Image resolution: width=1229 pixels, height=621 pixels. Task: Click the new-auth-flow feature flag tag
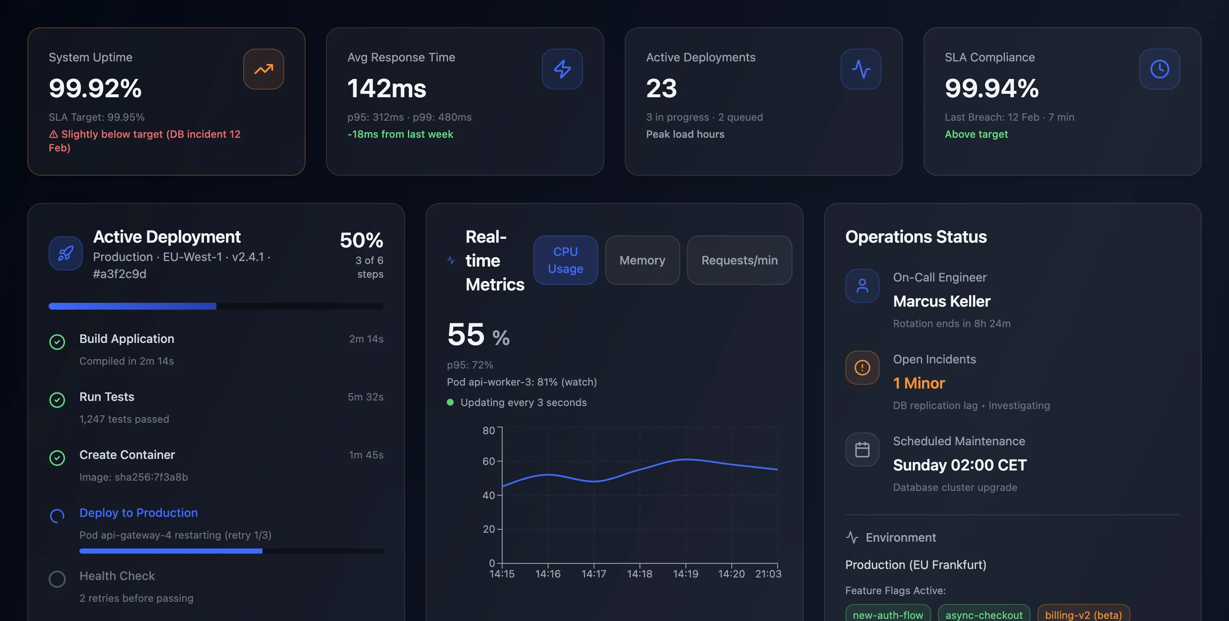[888, 614]
